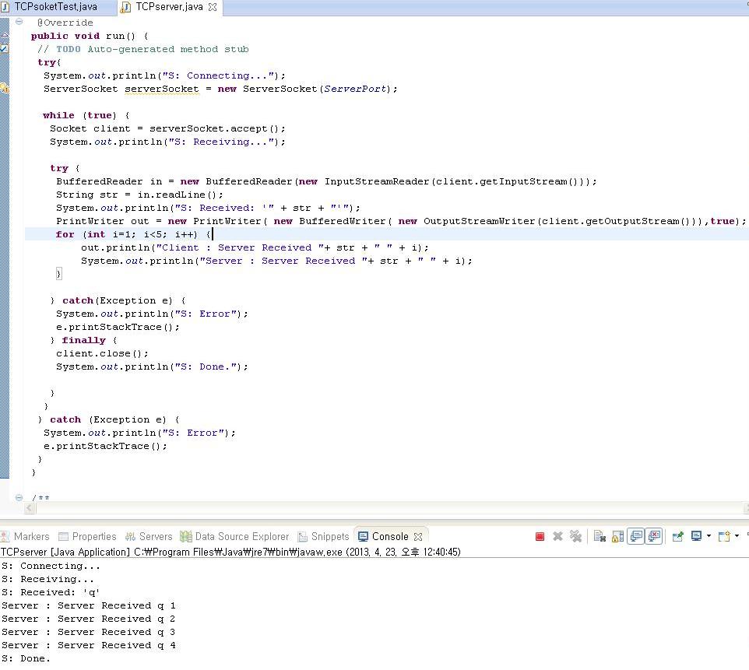
Task: Click the "public void run() {" method declaration
Action: pyautogui.click(x=90, y=36)
